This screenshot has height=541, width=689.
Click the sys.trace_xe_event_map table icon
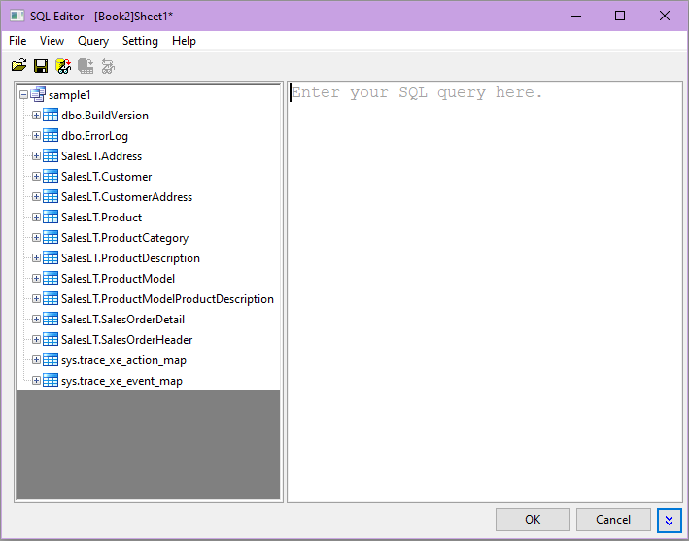(x=51, y=381)
